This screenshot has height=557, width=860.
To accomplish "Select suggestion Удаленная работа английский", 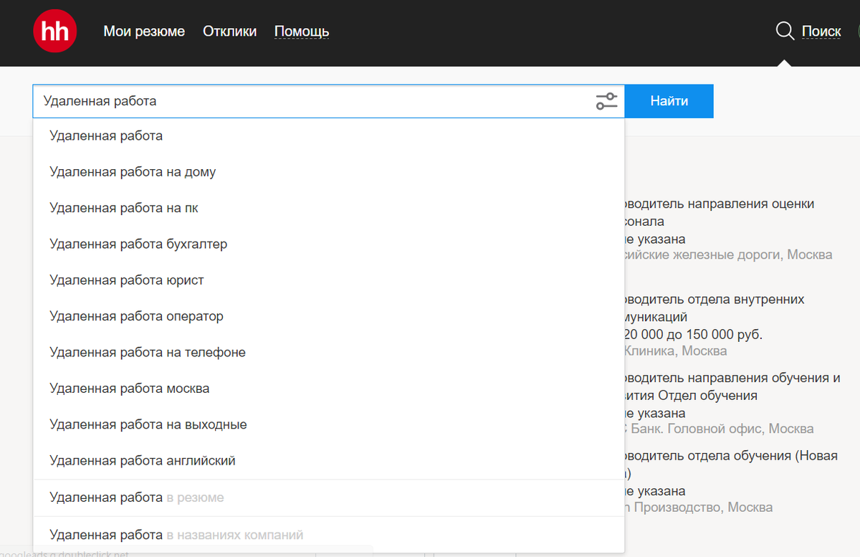I will coord(328,460).
